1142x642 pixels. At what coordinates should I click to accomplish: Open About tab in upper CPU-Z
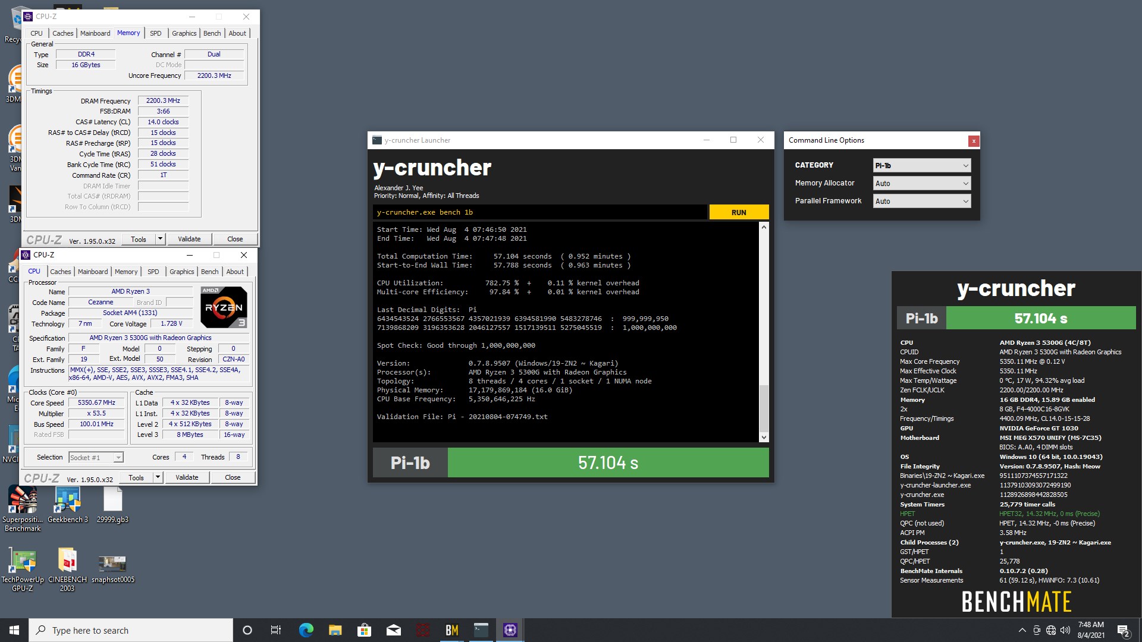[x=237, y=33]
